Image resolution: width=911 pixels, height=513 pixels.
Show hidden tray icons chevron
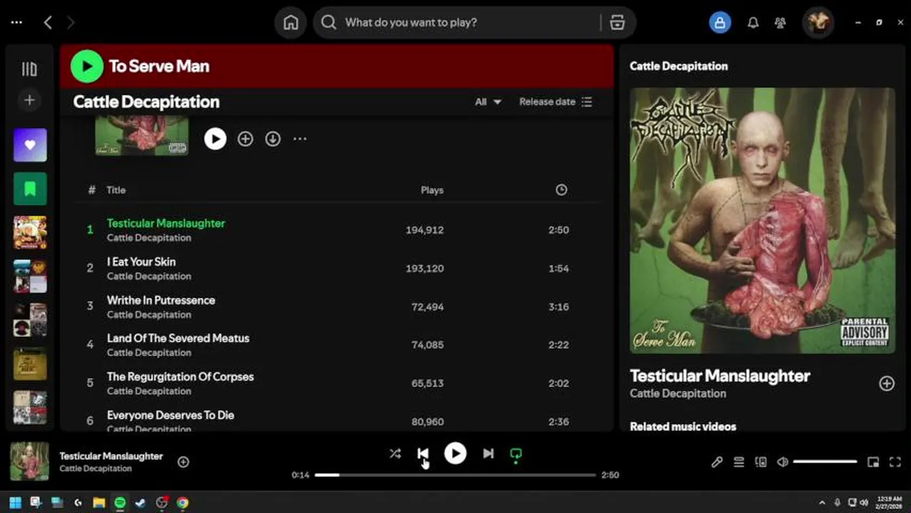(x=822, y=503)
